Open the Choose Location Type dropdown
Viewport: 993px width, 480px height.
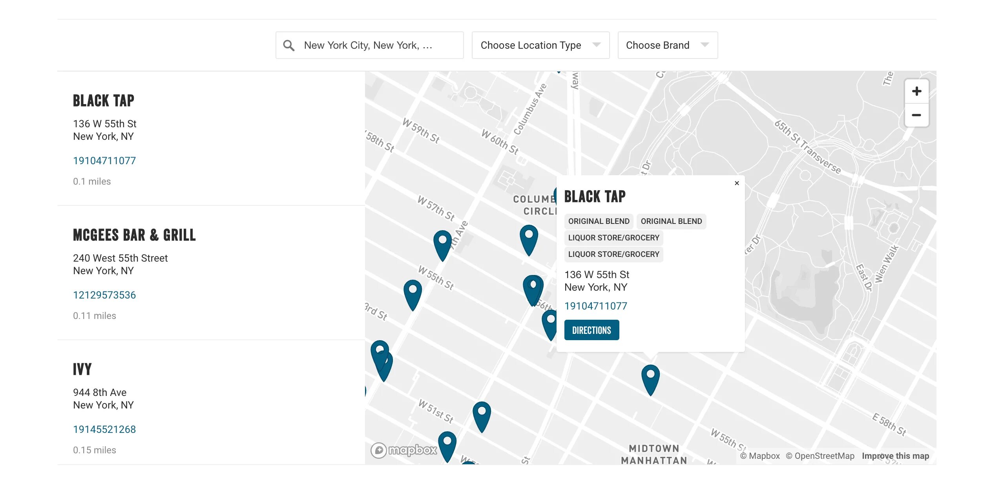(x=540, y=46)
